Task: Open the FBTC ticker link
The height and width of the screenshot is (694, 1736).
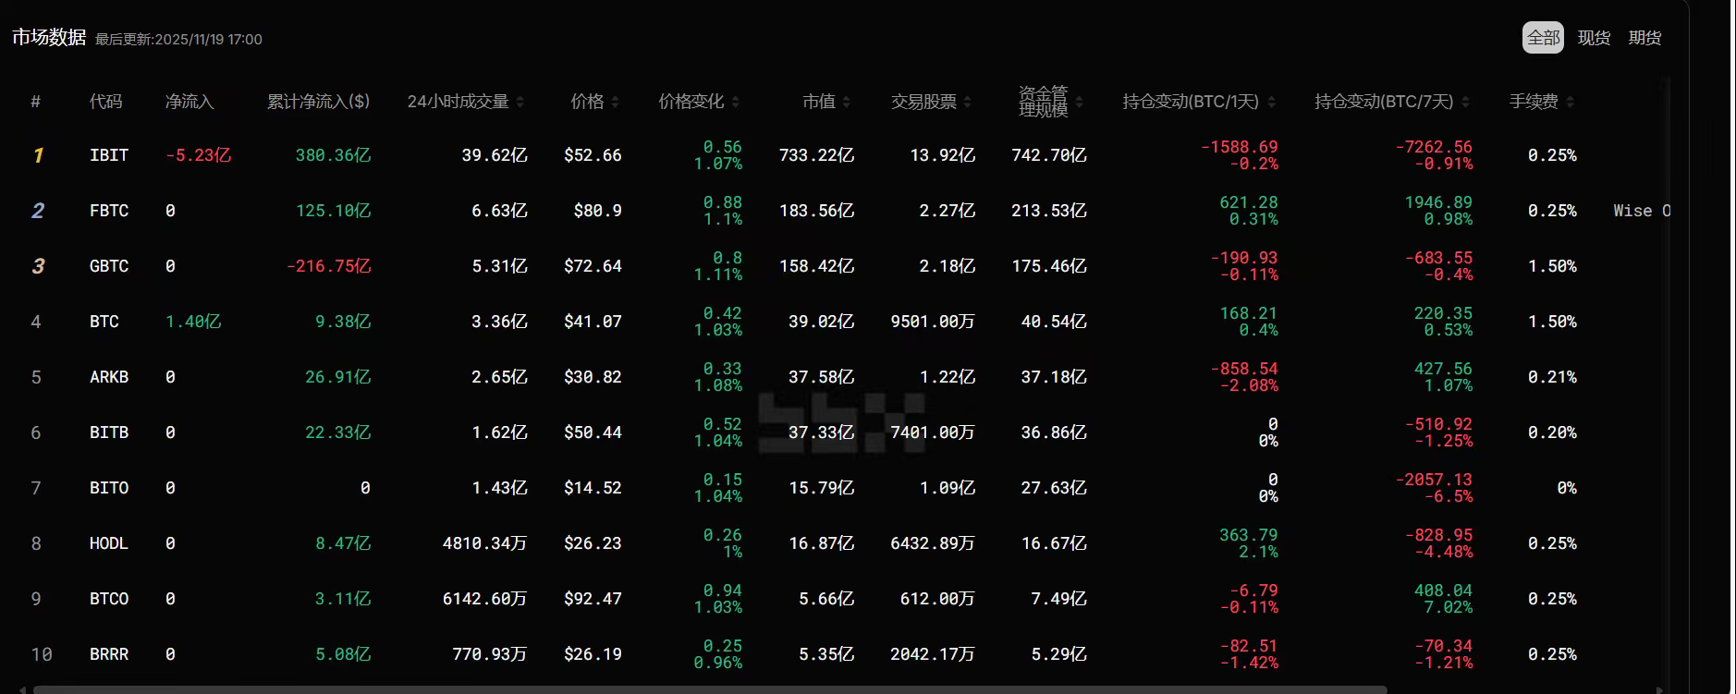Action: click(x=109, y=211)
